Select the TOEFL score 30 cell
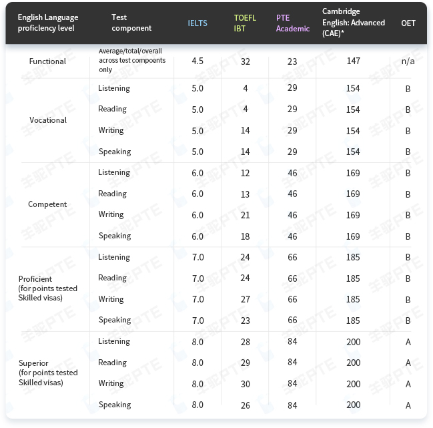Screen dimensions: 433x428 click(x=245, y=384)
